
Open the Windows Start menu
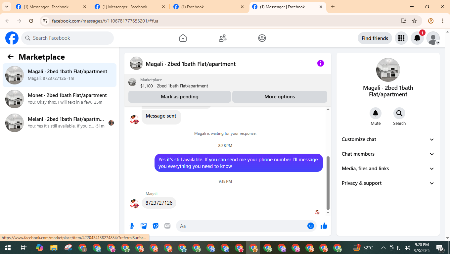click(x=8, y=248)
